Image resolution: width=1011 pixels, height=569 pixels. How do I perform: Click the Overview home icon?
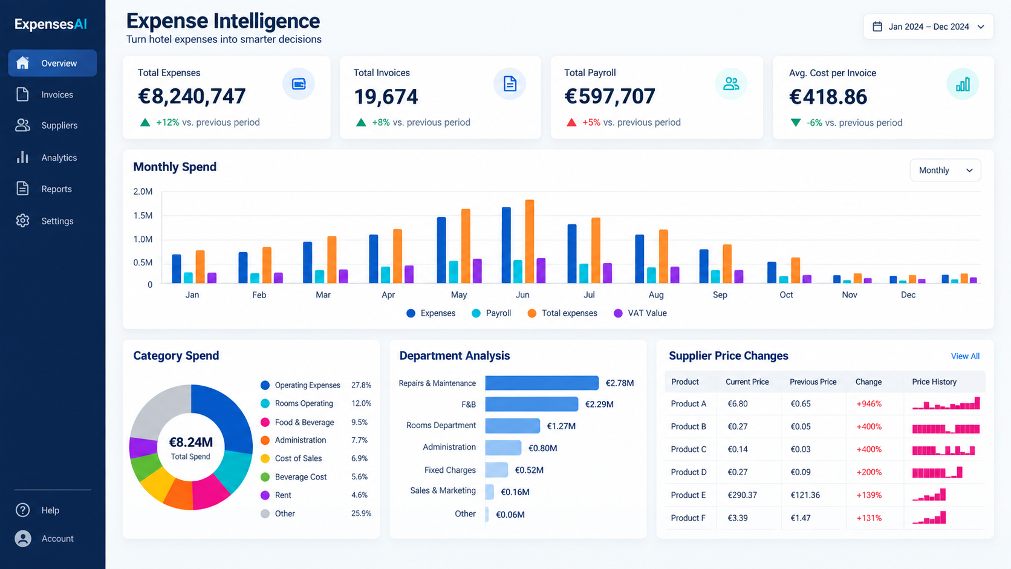tap(23, 63)
